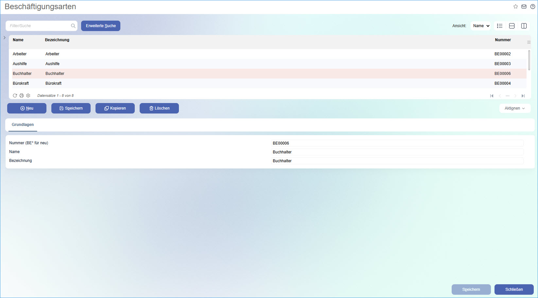Open the Ansicht Name dropdown
Viewport: 538px width, 298px height.
pos(481,26)
